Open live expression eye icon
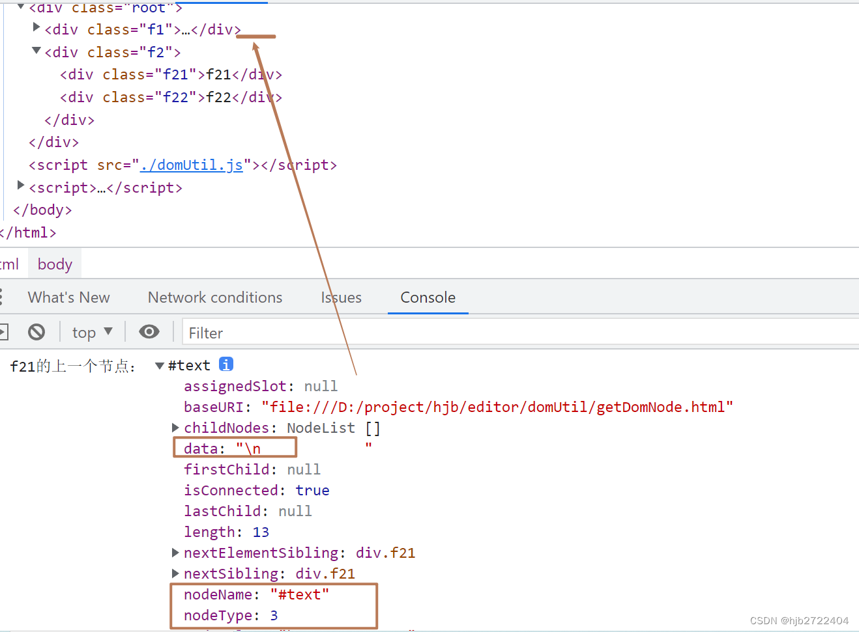 pyautogui.click(x=149, y=332)
